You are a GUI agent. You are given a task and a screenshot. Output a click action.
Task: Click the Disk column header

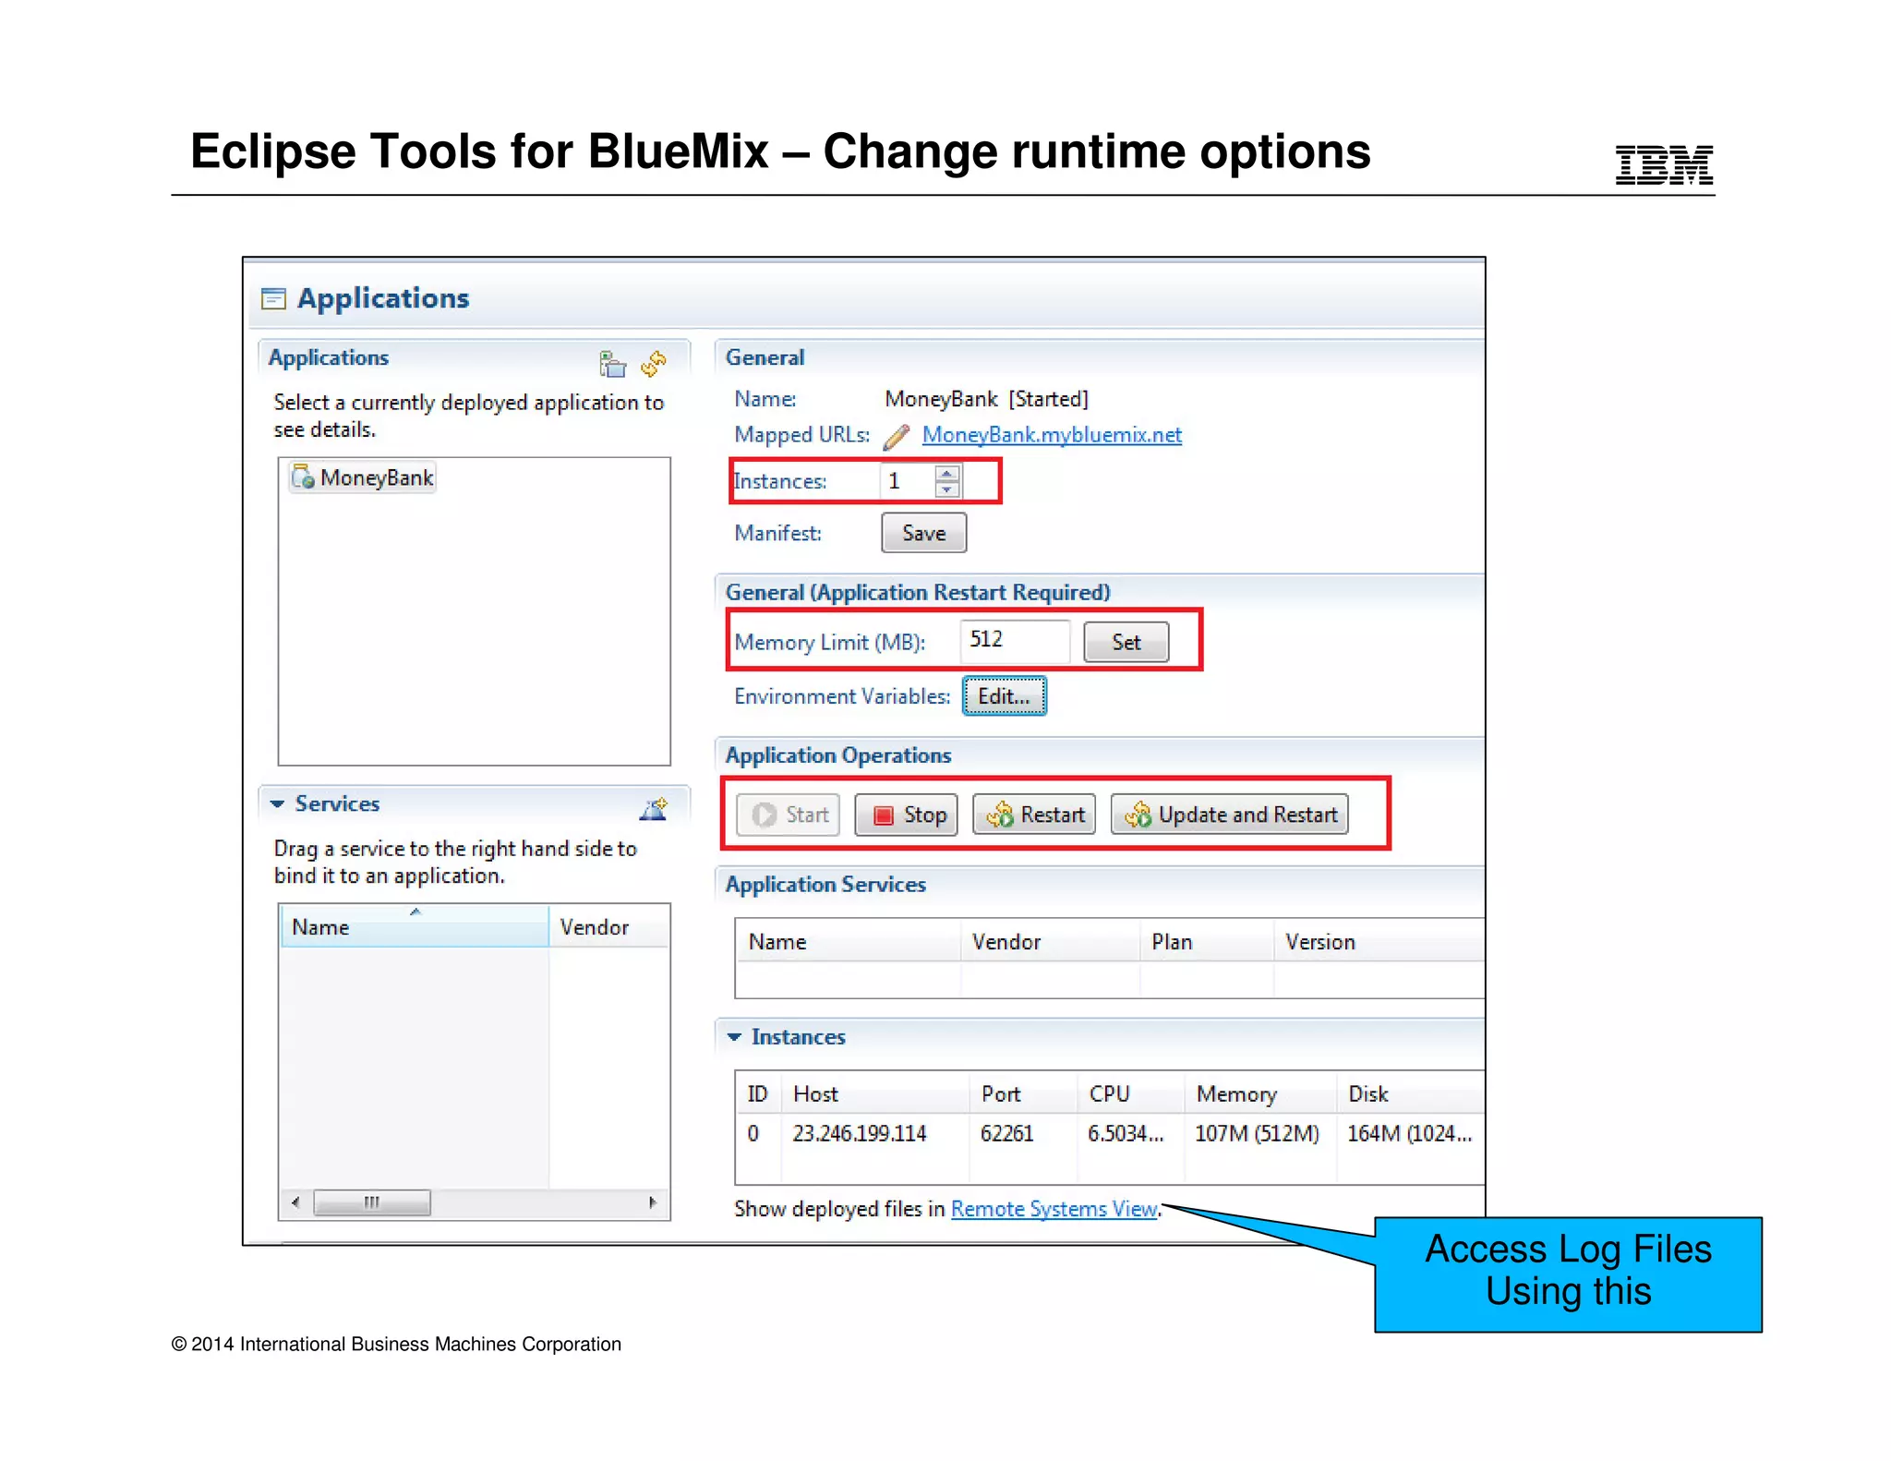click(x=1411, y=1093)
